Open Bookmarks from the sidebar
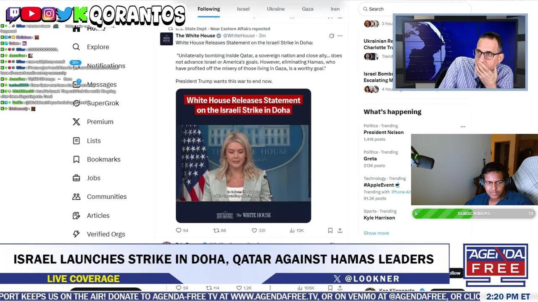Screen dimensions: 538x302 click(x=97, y=159)
